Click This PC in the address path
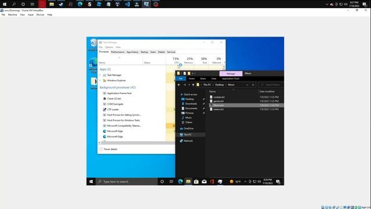This screenshot has width=371, height=209. pos(207,85)
